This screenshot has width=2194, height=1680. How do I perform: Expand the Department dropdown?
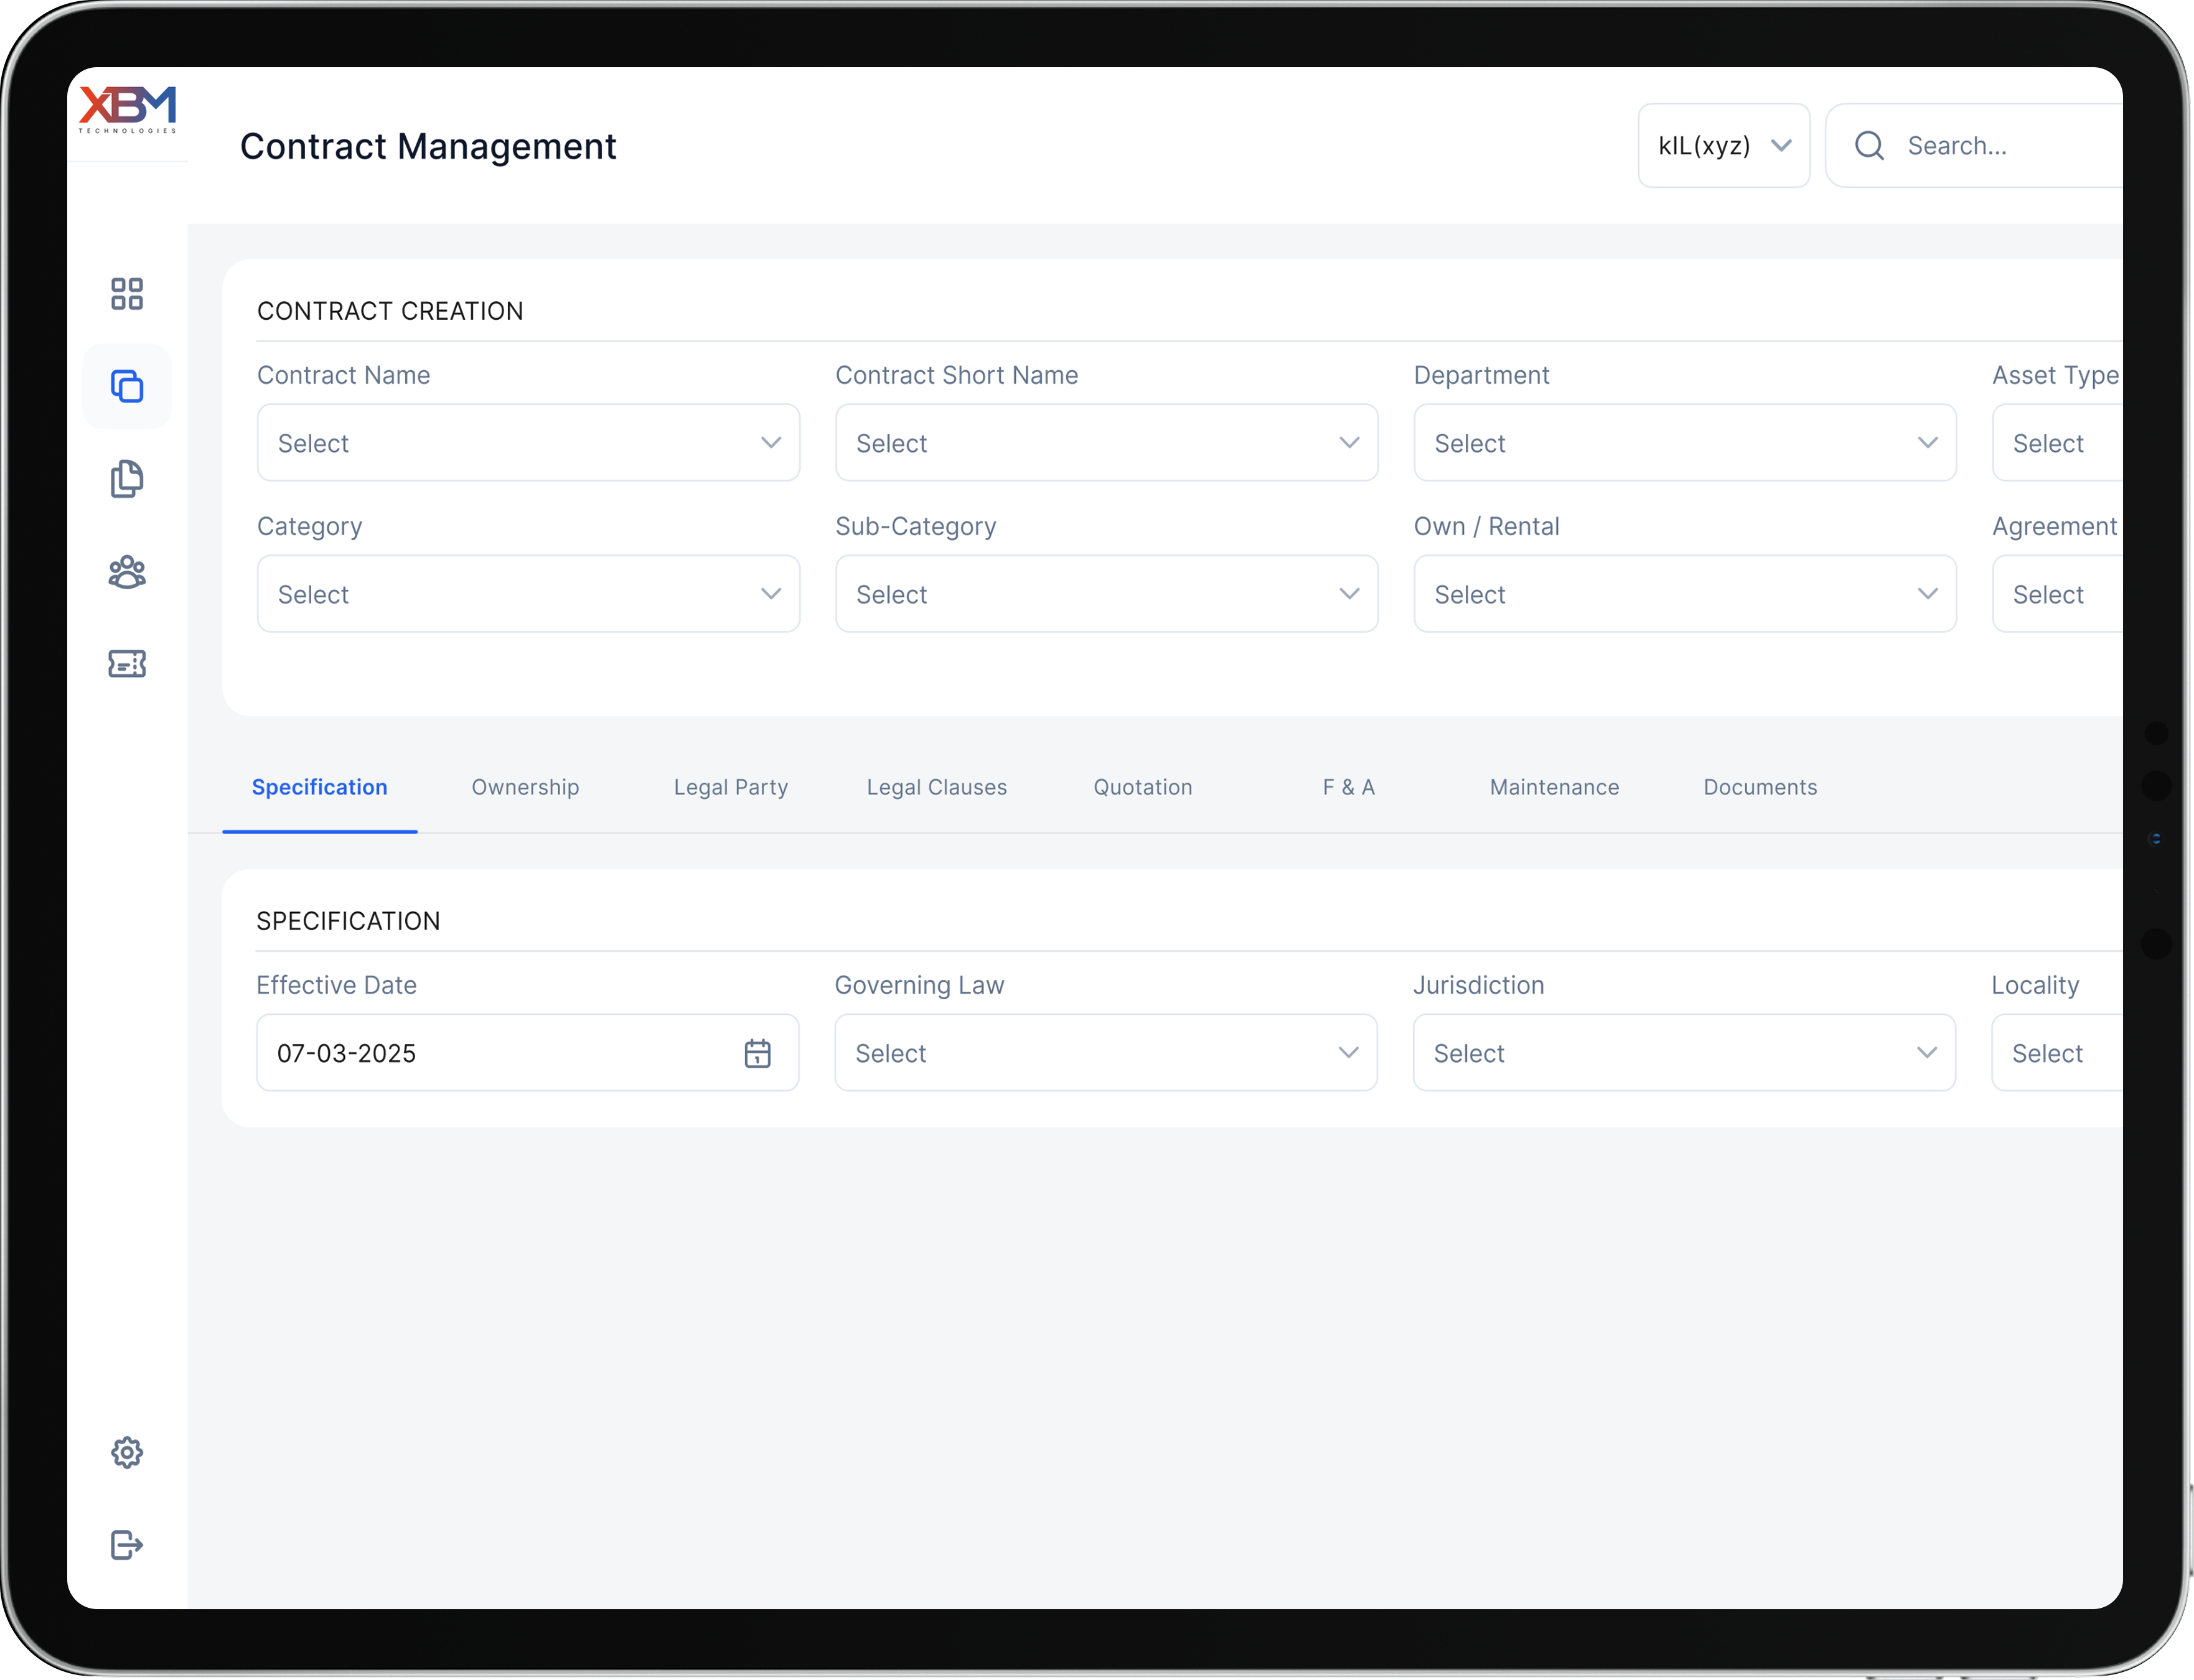(1684, 443)
